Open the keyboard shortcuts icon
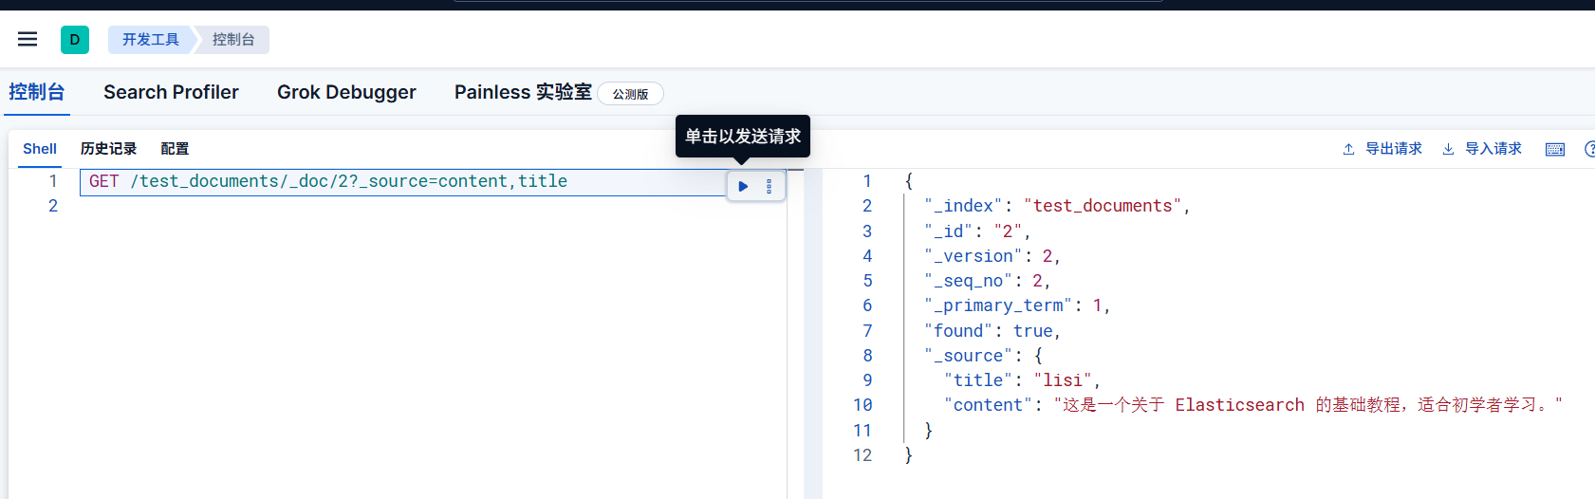The image size is (1595, 499). [x=1554, y=149]
